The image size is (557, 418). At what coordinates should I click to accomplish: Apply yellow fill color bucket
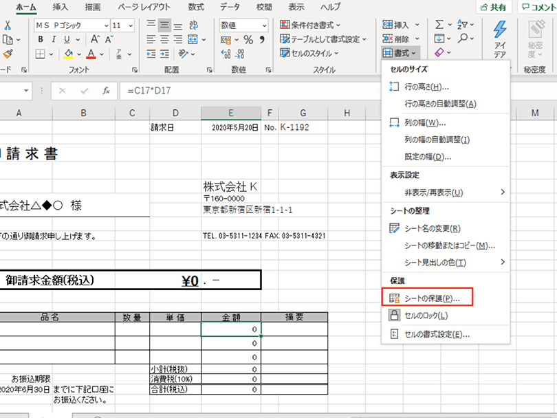[69, 54]
